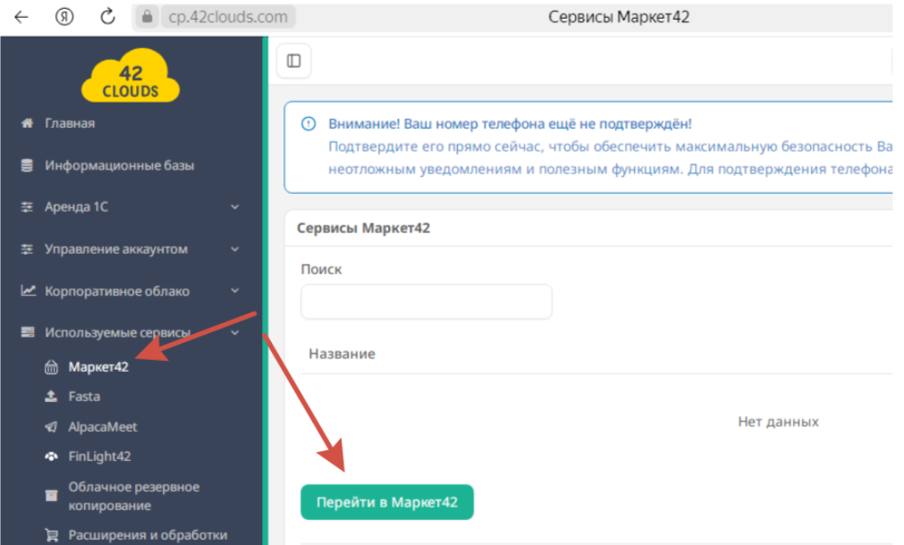904x545 pixels.
Task: Open the Yandex browser logo button
Action: [x=64, y=17]
